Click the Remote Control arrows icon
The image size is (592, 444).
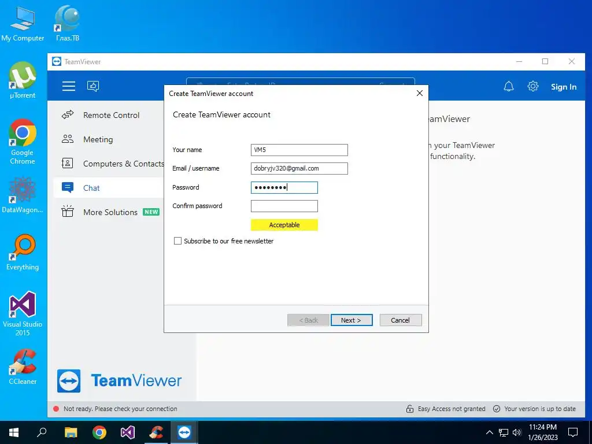(68, 114)
